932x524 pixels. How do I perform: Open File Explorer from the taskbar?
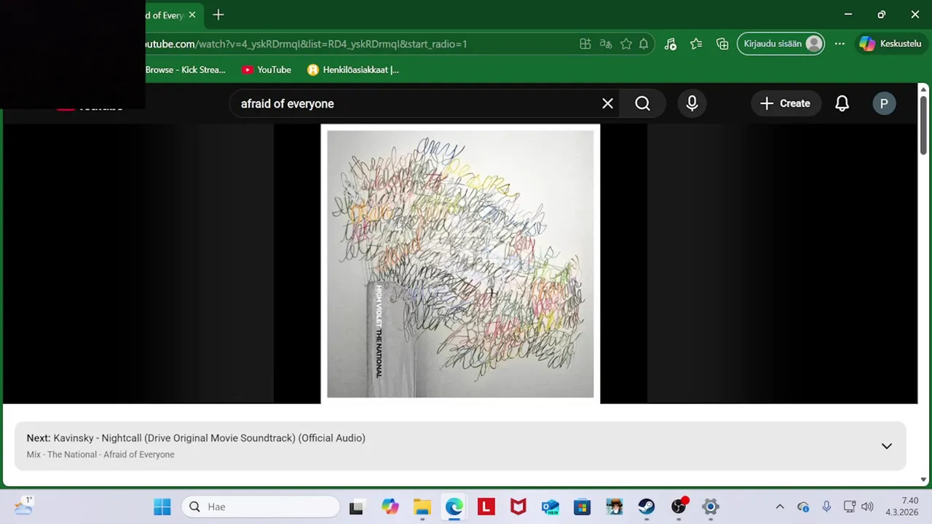click(422, 507)
